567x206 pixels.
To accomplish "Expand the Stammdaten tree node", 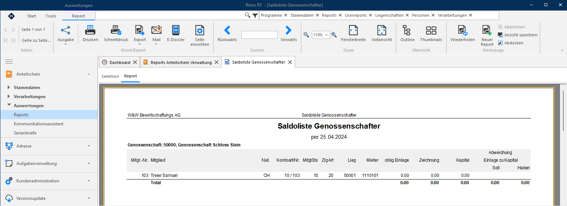I will 9,88.
